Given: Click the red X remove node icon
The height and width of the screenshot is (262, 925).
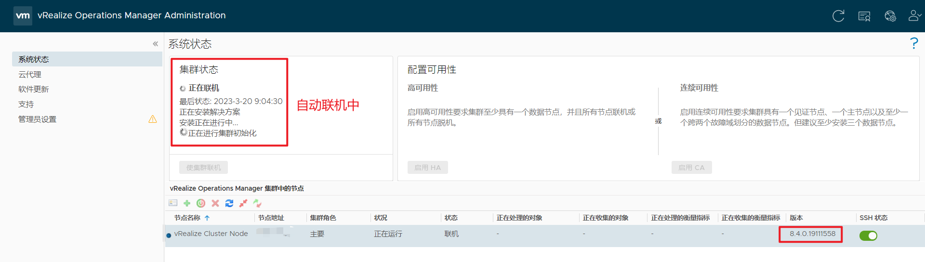Looking at the screenshot, I should 215,203.
